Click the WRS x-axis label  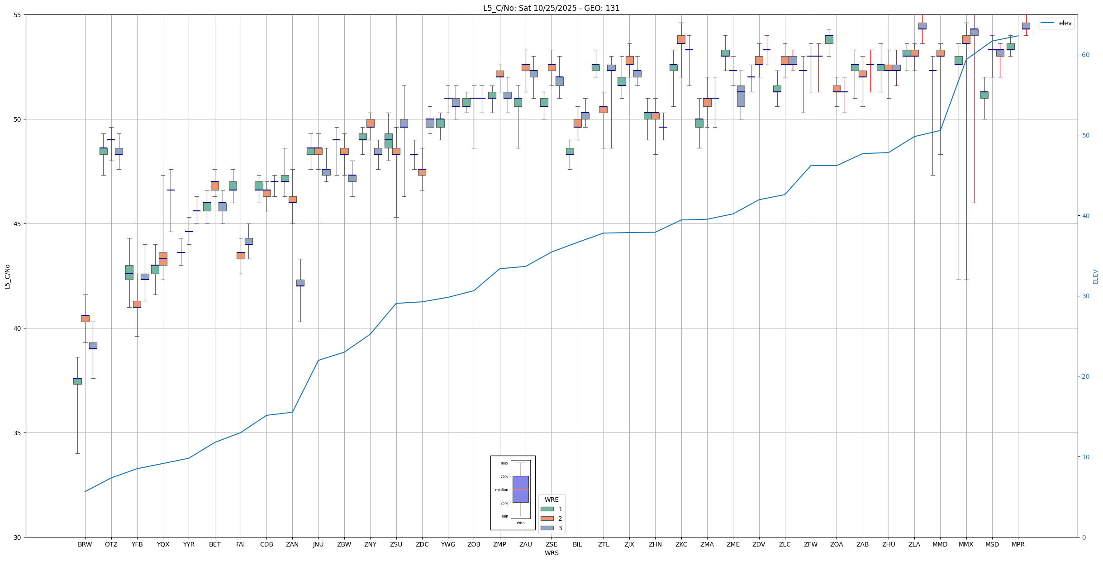click(x=551, y=553)
